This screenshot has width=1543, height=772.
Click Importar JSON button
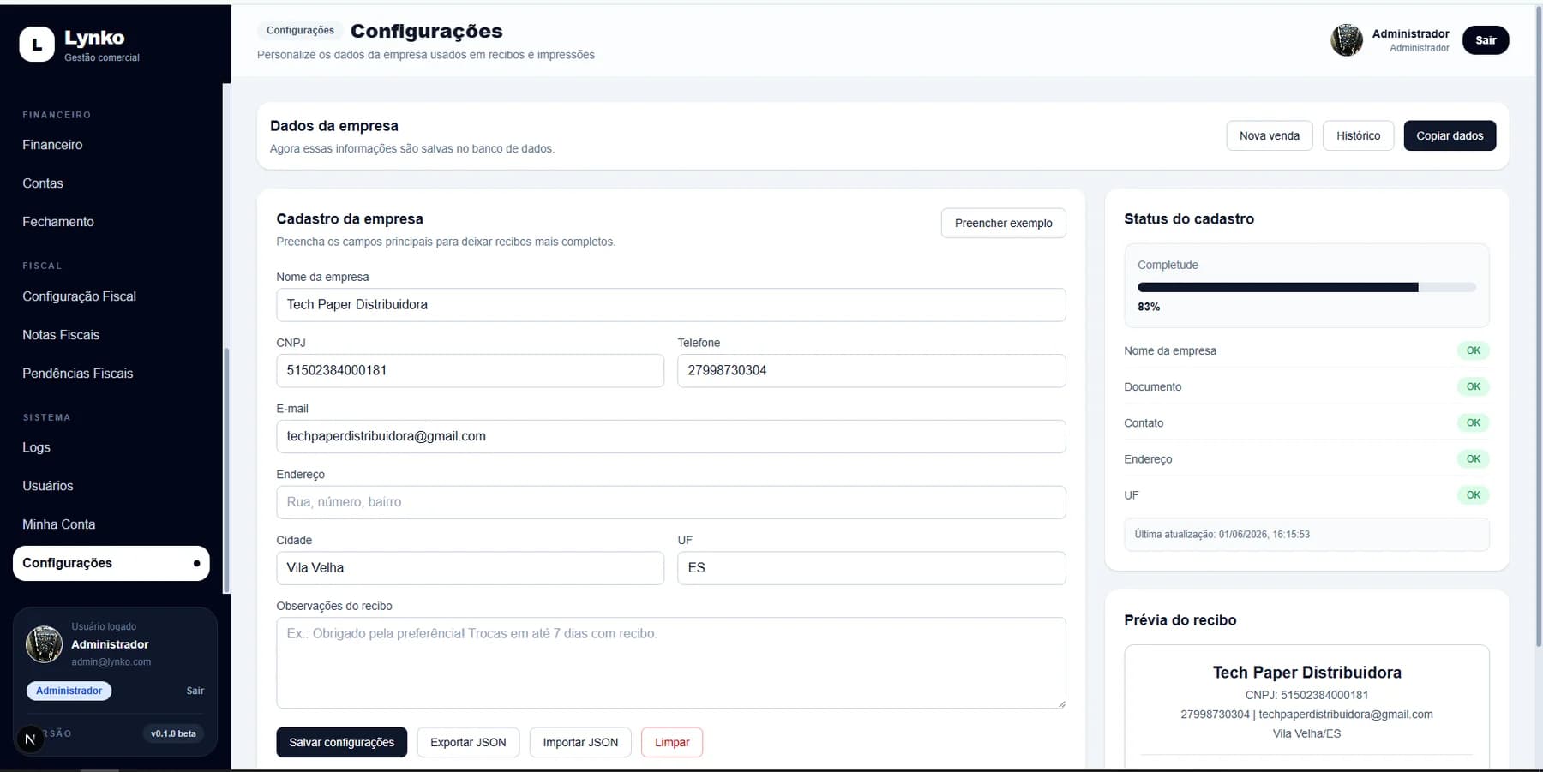tap(580, 742)
